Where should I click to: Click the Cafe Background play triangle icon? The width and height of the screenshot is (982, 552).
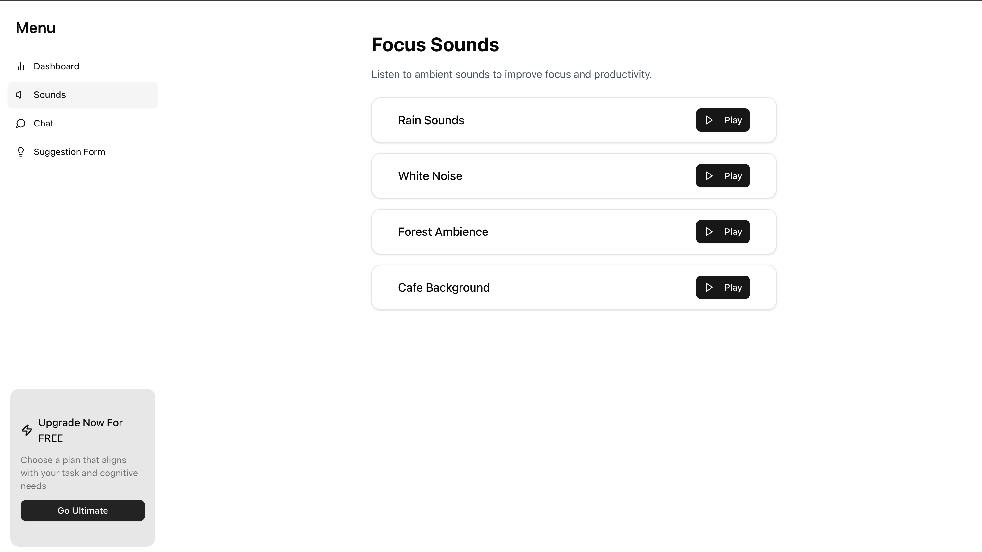tap(709, 287)
